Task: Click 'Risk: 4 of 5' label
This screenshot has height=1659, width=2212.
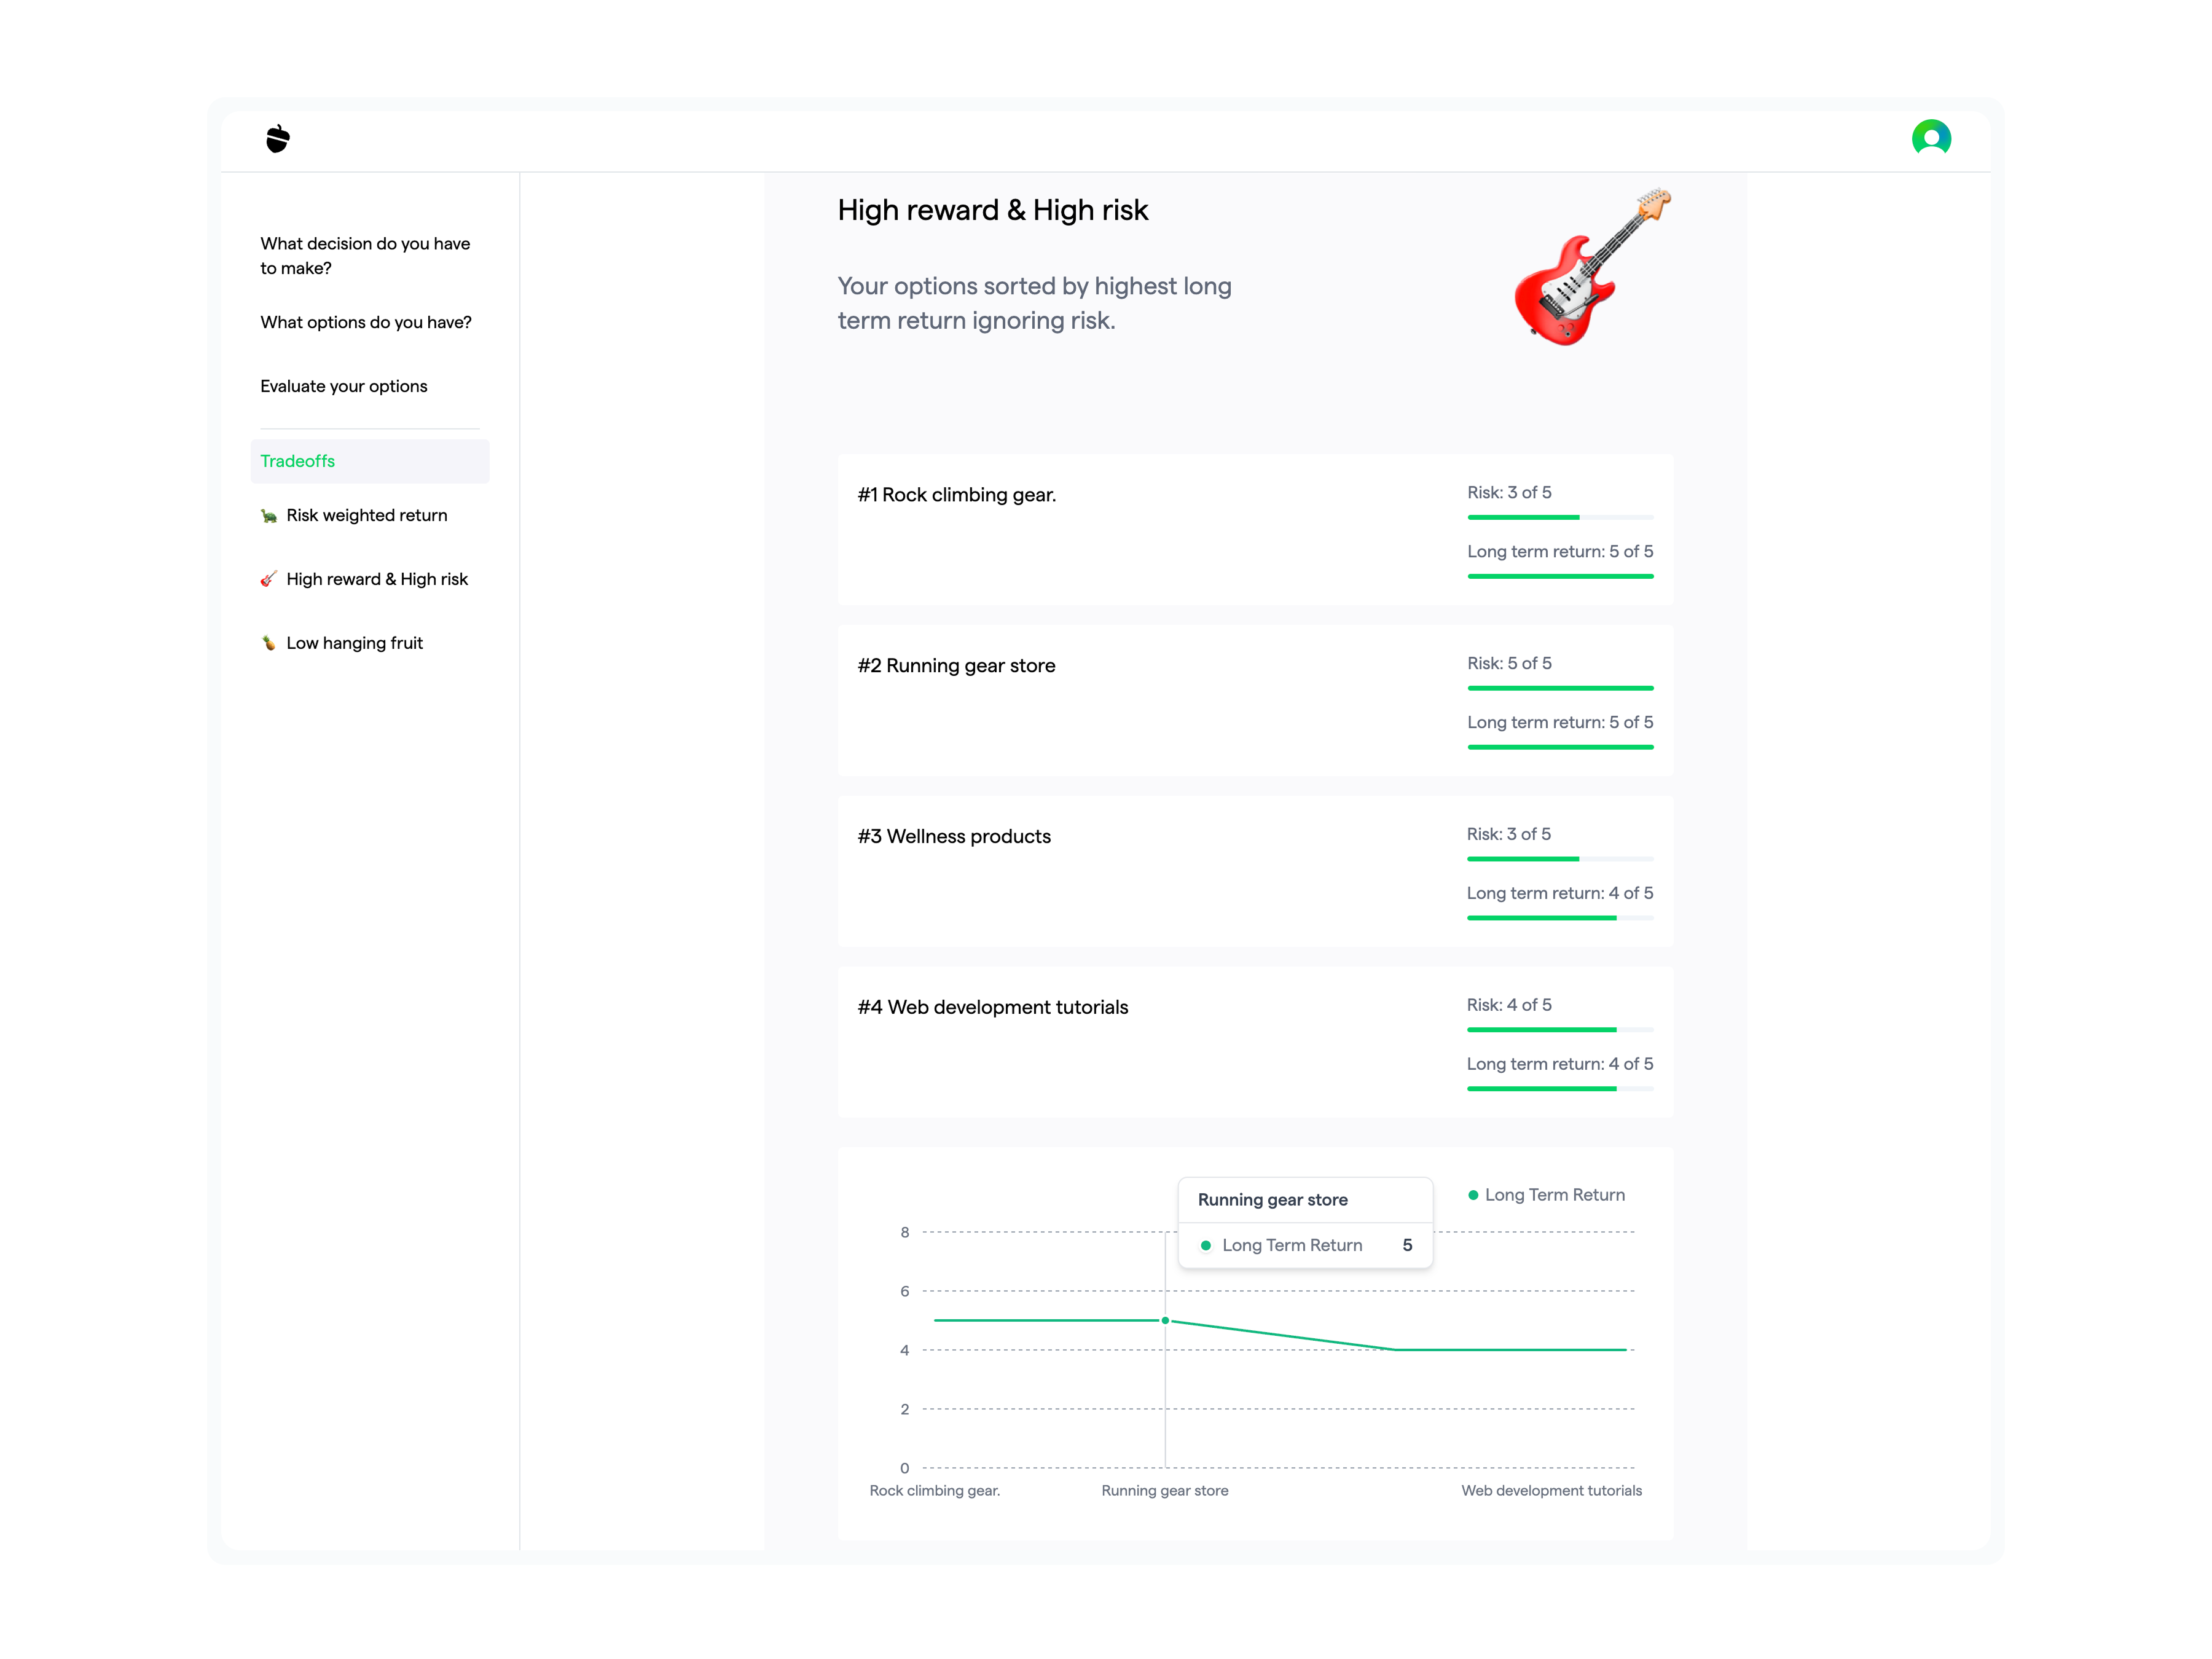Action: pos(1509,1005)
